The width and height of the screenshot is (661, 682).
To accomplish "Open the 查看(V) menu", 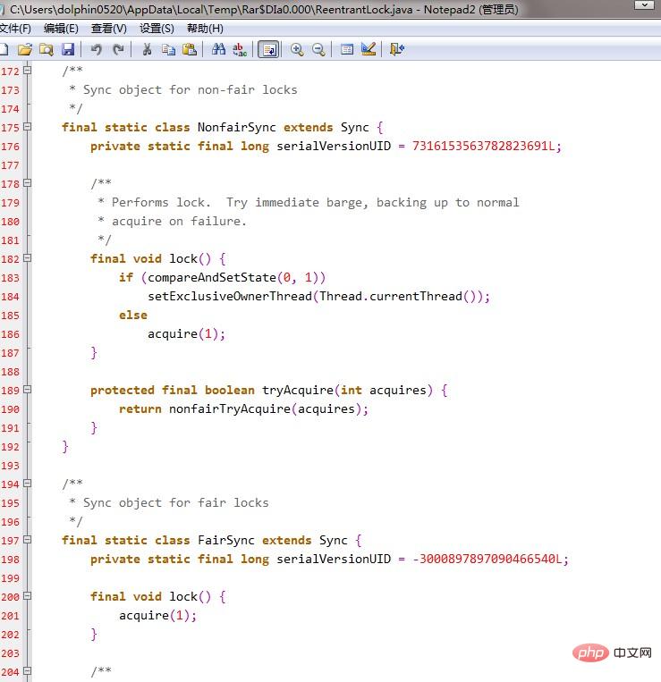I will click(108, 29).
